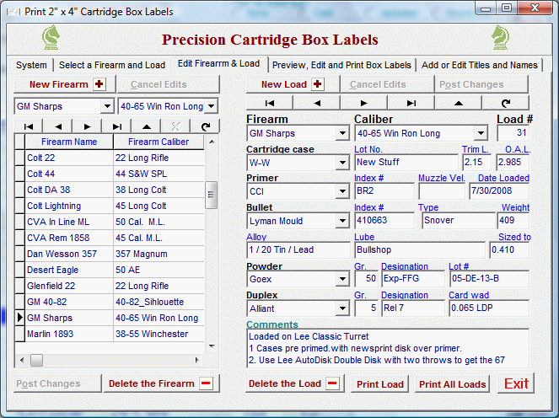This screenshot has height=418, width=559.
Task: Select the Desert Eagle firearm row
Action: coord(110,270)
